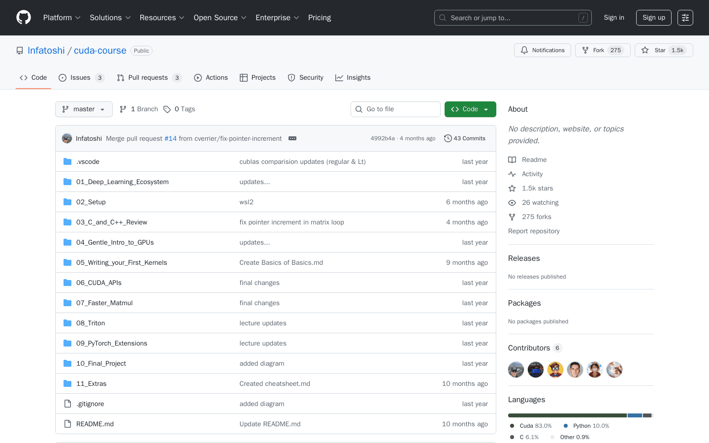
Task: Open 'Created cheatsheet.md' commit message
Action: (275, 383)
